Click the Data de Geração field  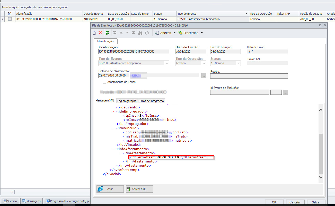[x=225, y=51]
